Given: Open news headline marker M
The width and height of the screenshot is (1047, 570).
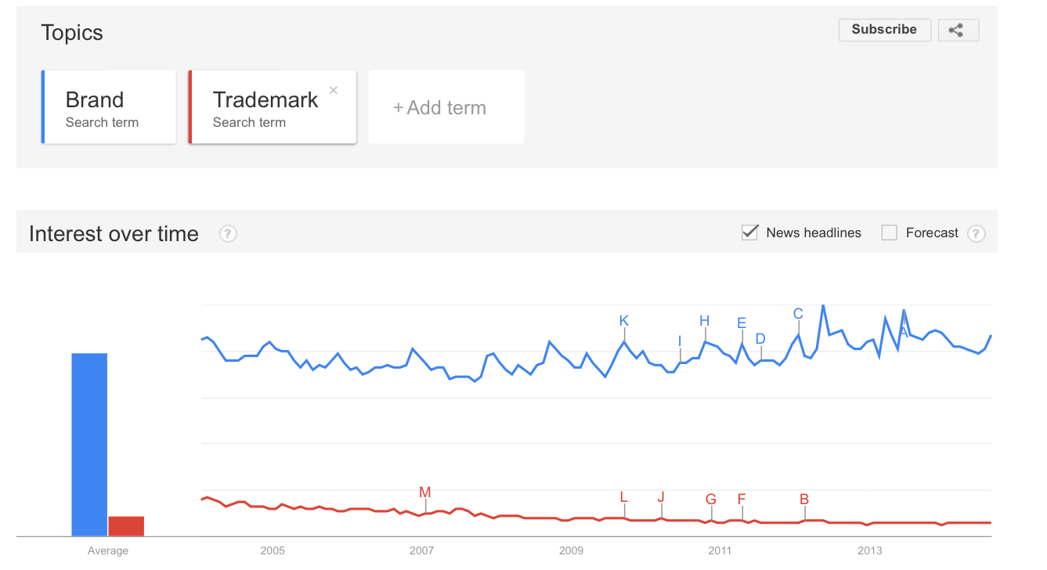Looking at the screenshot, I should [425, 492].
